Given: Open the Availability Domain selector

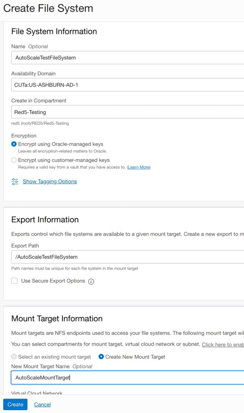Looking at the screenshot, I should (x=121, y=85).
